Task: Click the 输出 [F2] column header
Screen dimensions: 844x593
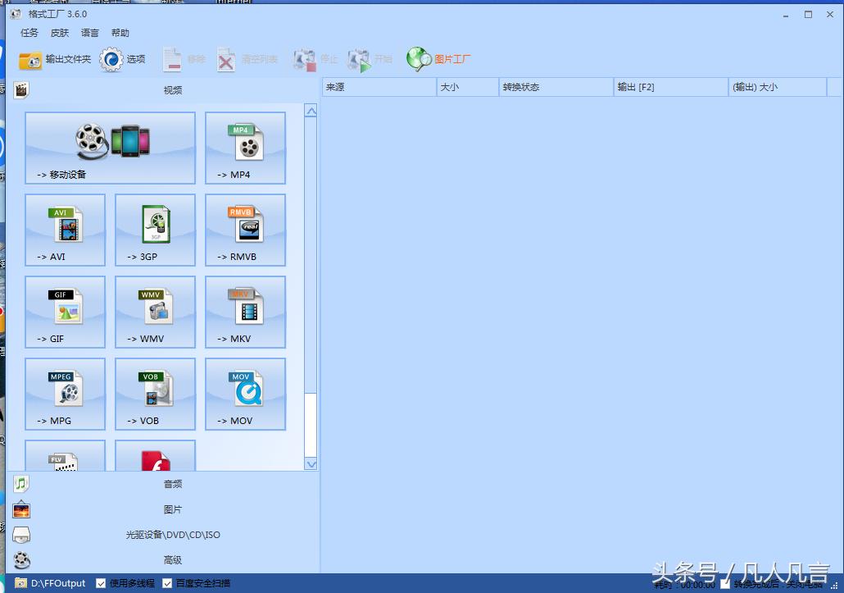Action: point(670,87)
